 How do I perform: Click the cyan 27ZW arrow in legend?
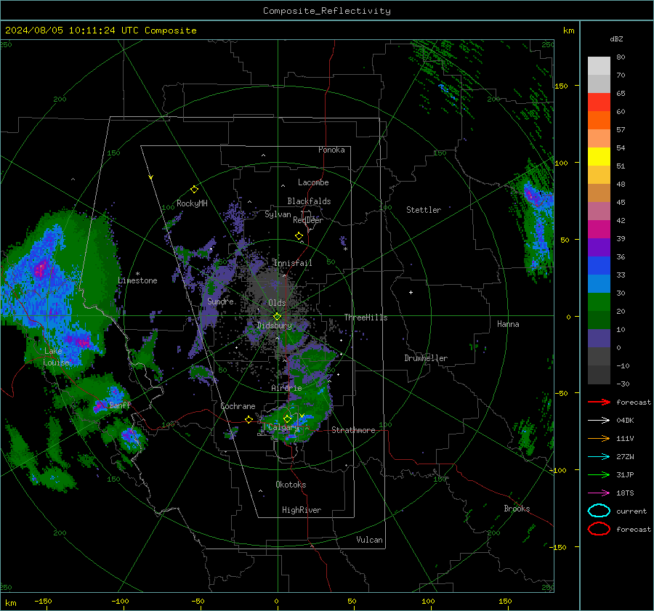[x=599, y=457]
